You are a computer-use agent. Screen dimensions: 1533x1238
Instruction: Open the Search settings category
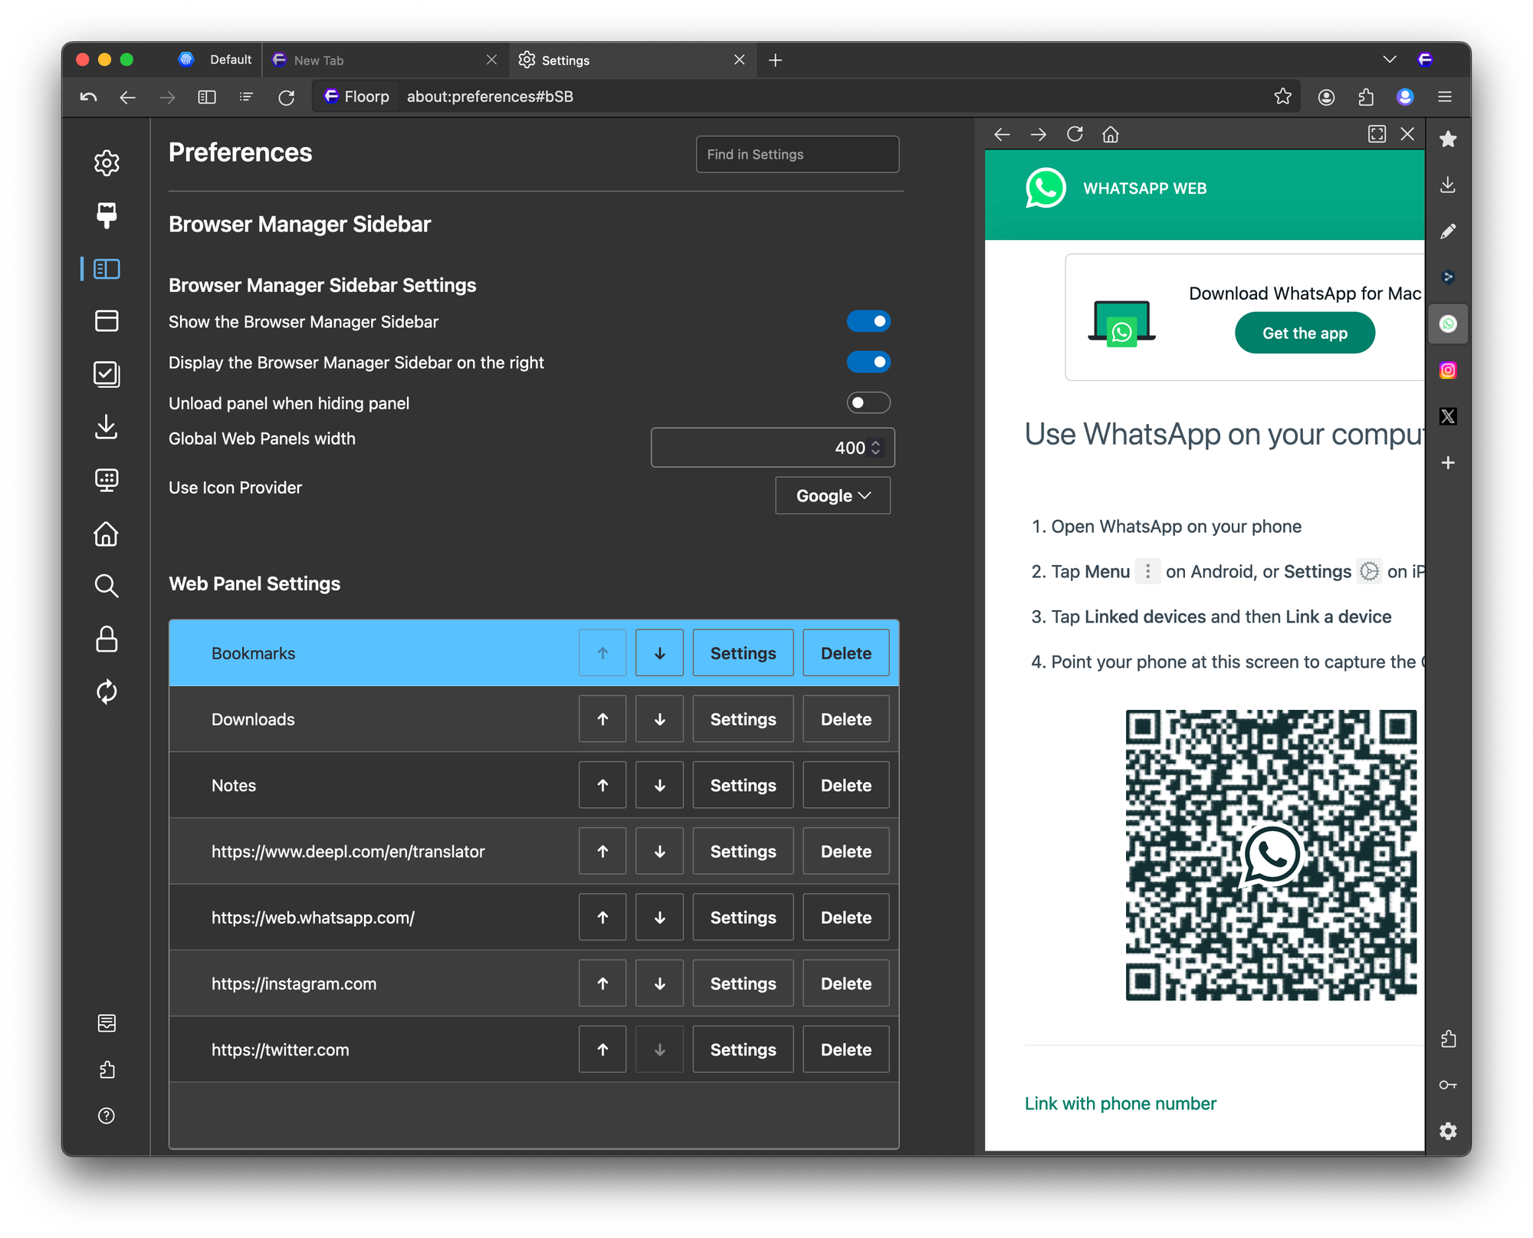click(x=107, y=586)
